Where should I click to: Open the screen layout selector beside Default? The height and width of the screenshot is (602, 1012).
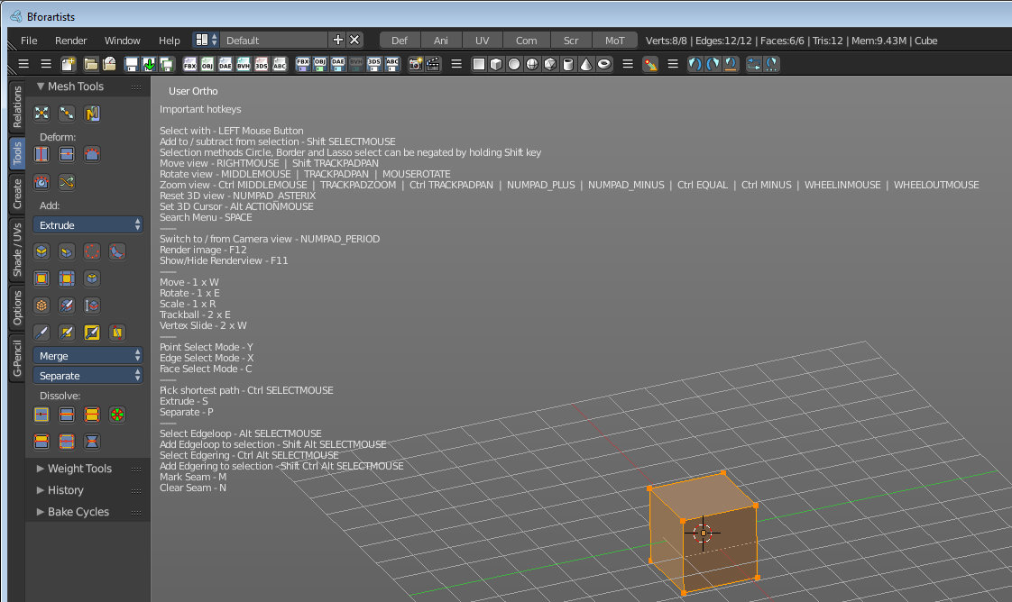click(206, 40)
